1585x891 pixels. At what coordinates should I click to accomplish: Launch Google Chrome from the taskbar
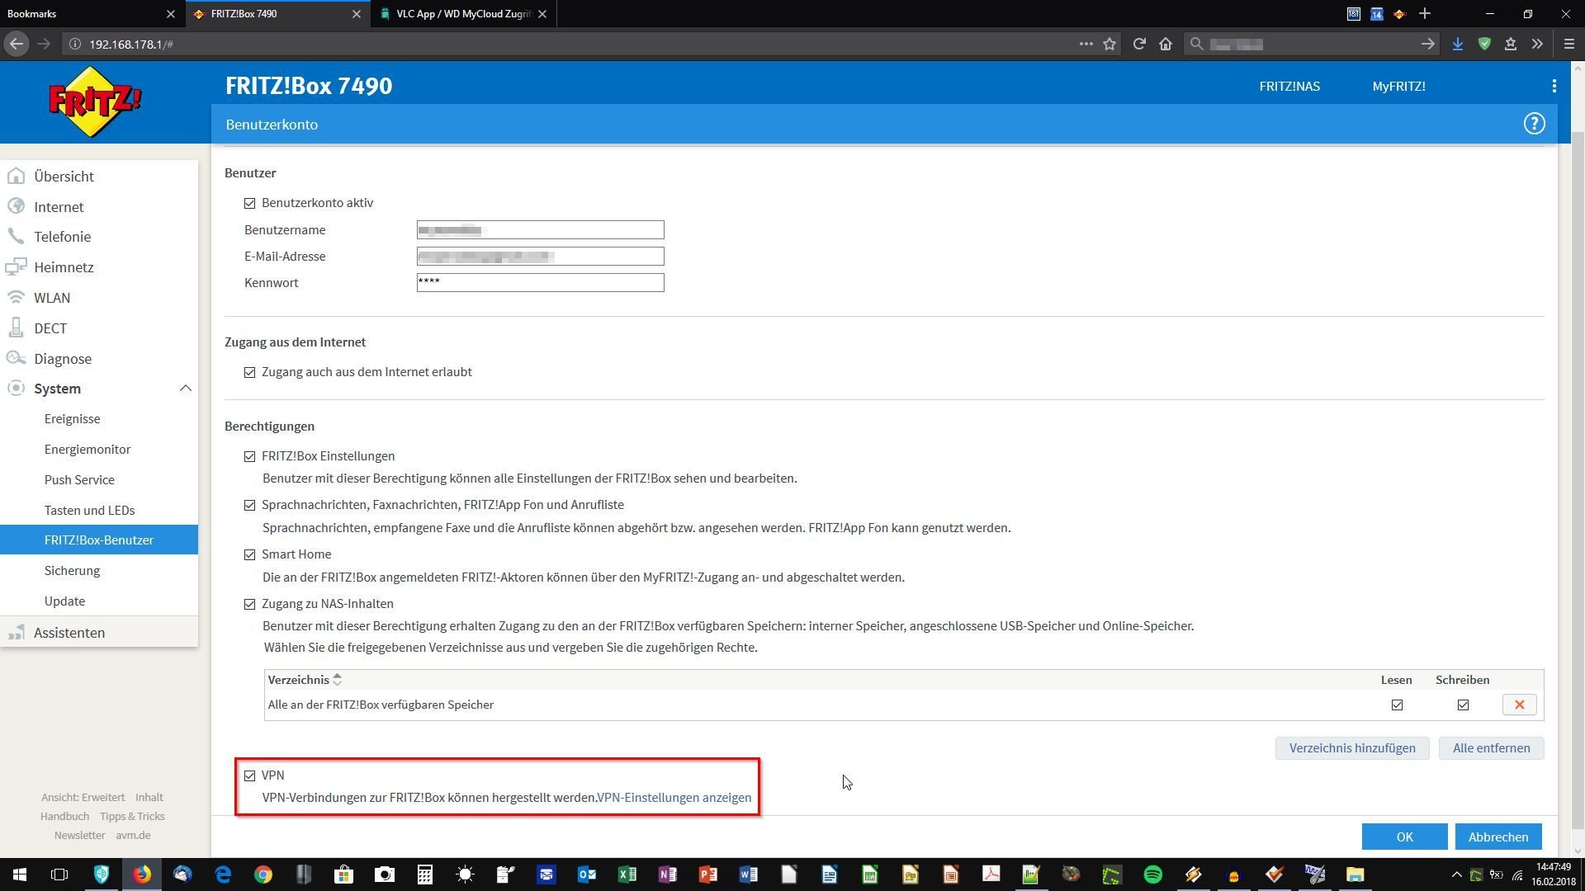tap(263, 874)
